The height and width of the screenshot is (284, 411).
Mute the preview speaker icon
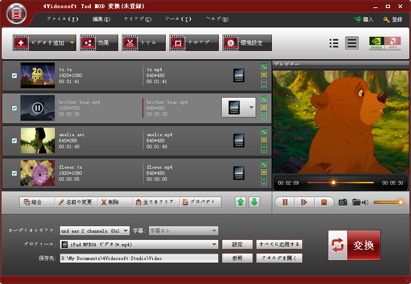tap(365, 202)
